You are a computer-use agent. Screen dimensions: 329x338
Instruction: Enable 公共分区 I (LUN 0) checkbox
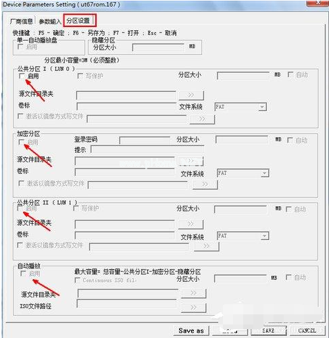22,76
